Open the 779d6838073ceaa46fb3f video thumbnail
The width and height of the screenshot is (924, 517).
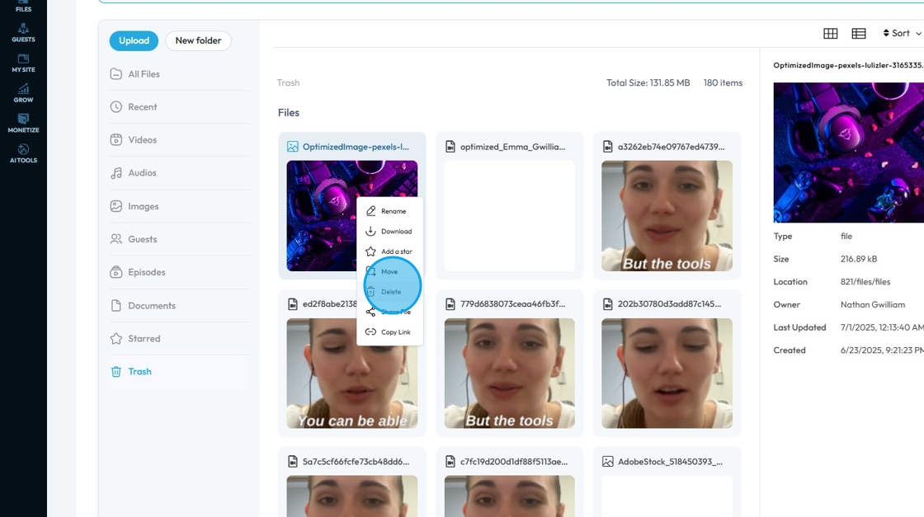tap(509, 374)
